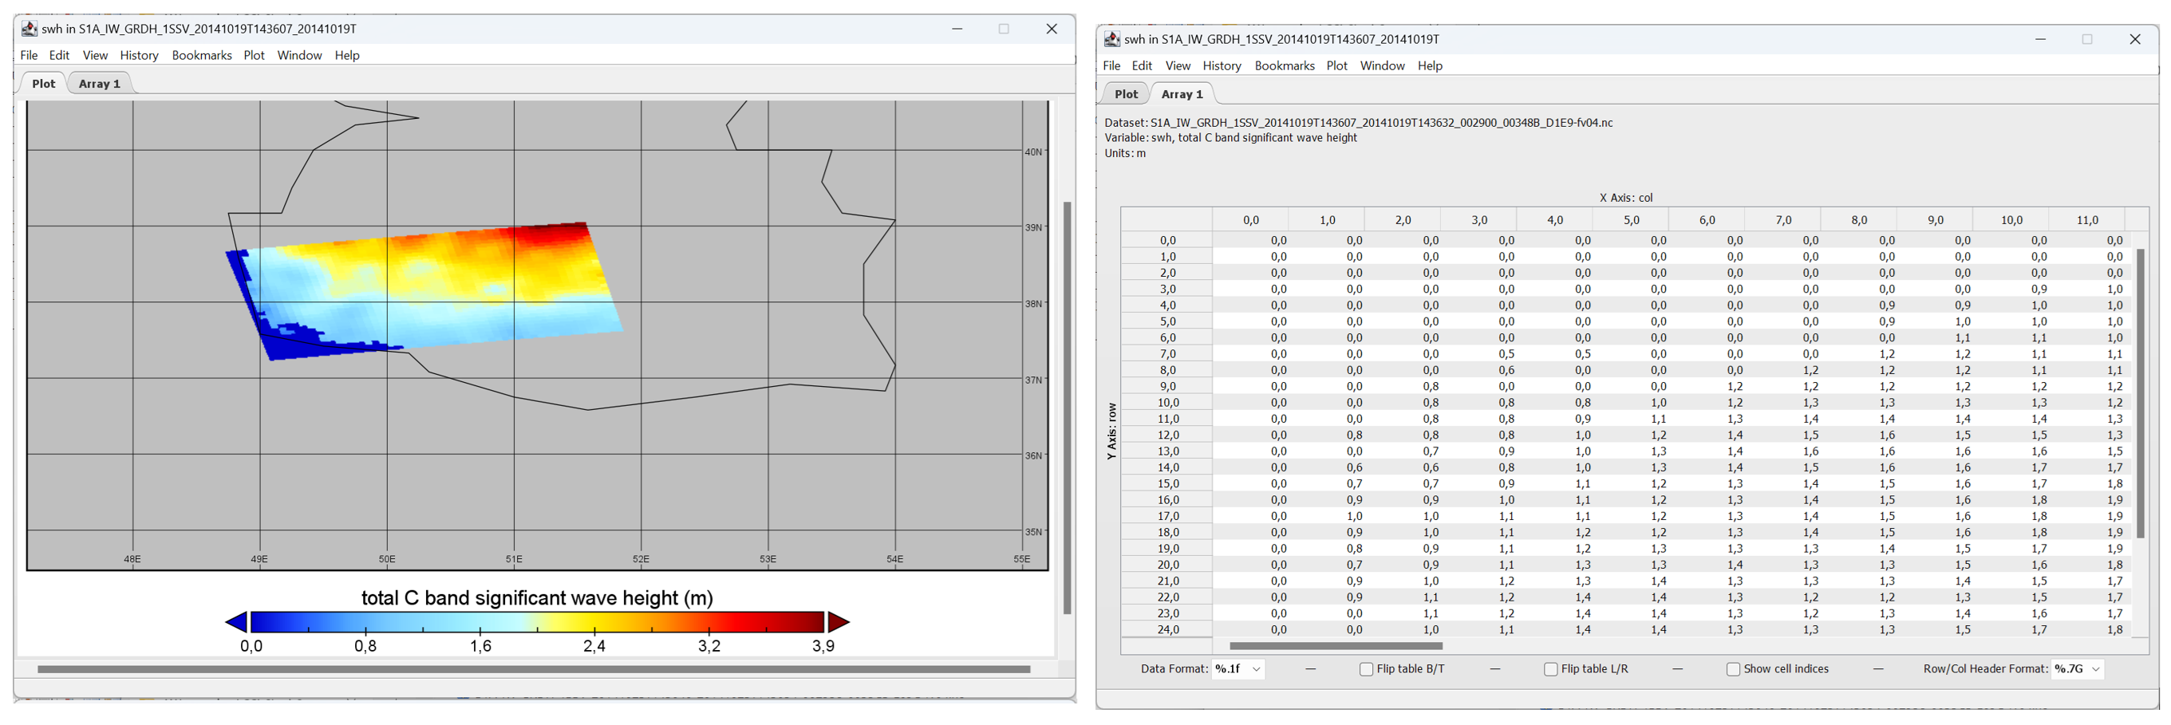Click the 'Y Axis: row' label
The height and width of the screenshot is (725, 2171).
coord(1111,430)
